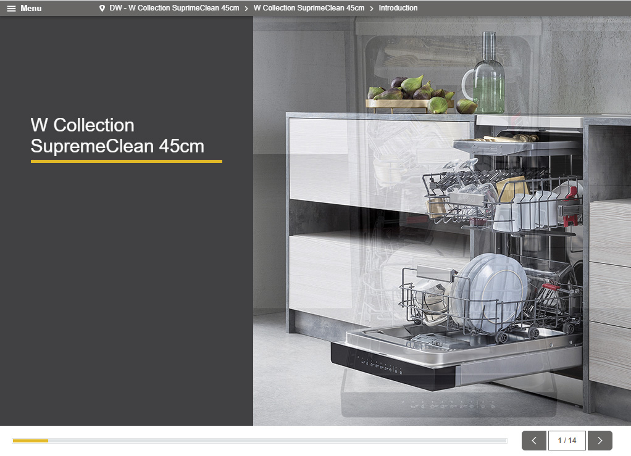Click the Menu text label
Image resolution: width=631 pixels, height=456 pixels.
tap(31, 9)
